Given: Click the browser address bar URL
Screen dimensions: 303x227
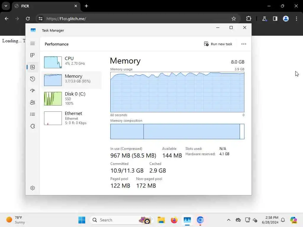Looking at the screenshot, I should 66,19.
